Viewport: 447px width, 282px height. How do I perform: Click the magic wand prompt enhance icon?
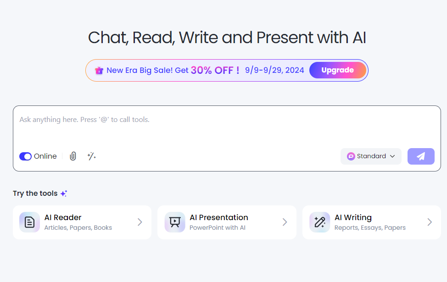click(91, 156)
